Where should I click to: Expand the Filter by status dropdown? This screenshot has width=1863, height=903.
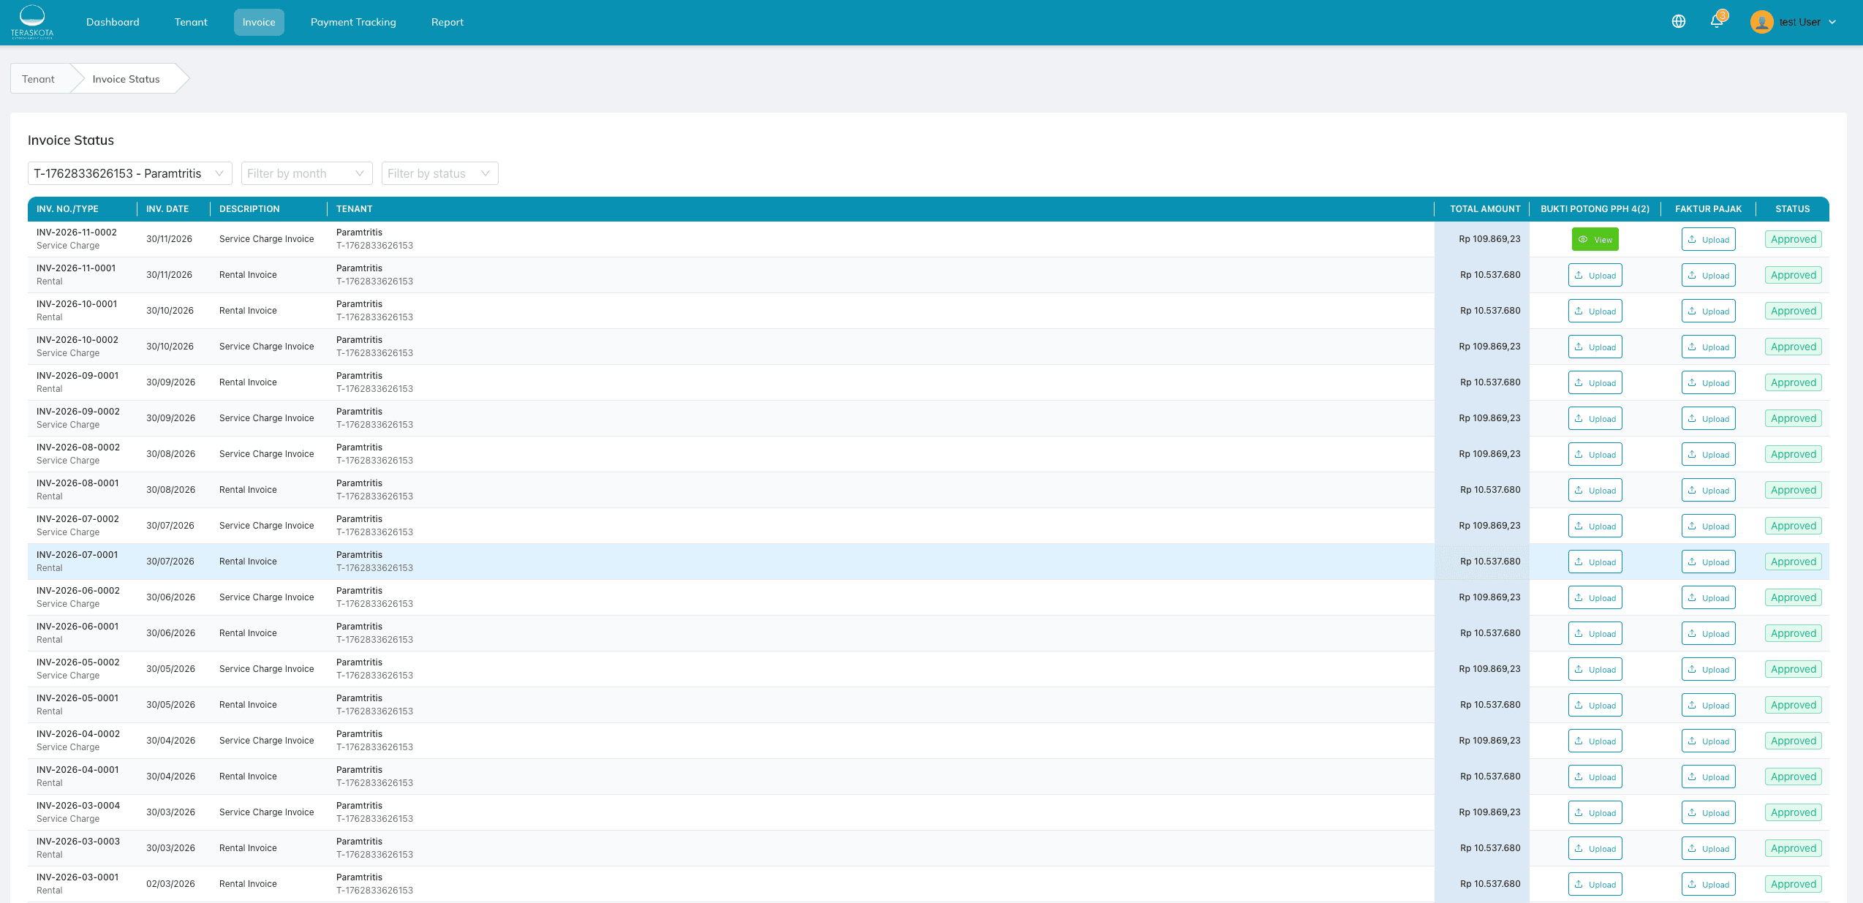pos(439,173)
